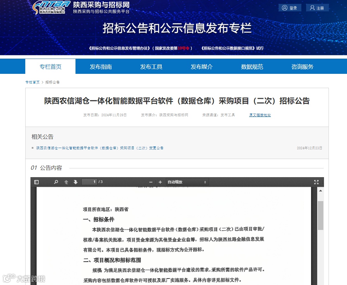Open the 数据规范 menu item

(252, 67)
